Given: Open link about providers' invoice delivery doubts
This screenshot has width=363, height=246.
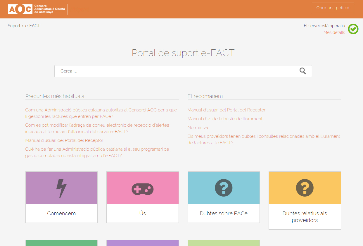Looking at the screenshot, I should point(264,140).
